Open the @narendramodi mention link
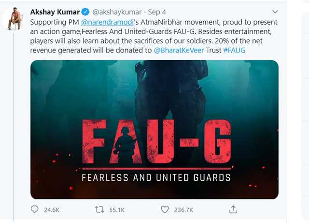 coord(108,22)
